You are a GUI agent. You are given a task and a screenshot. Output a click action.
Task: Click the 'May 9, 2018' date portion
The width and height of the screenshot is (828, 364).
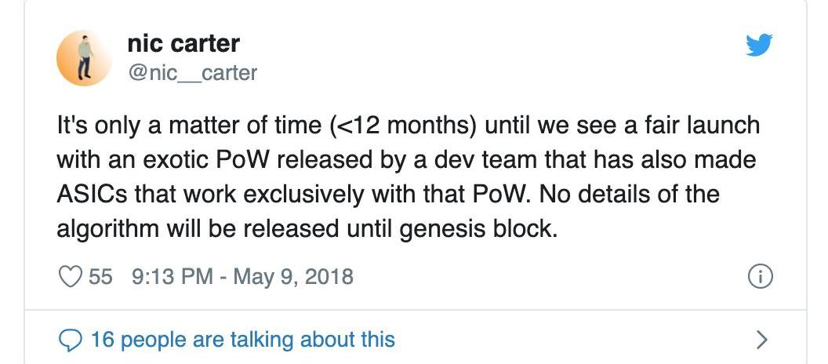(293, 276)
